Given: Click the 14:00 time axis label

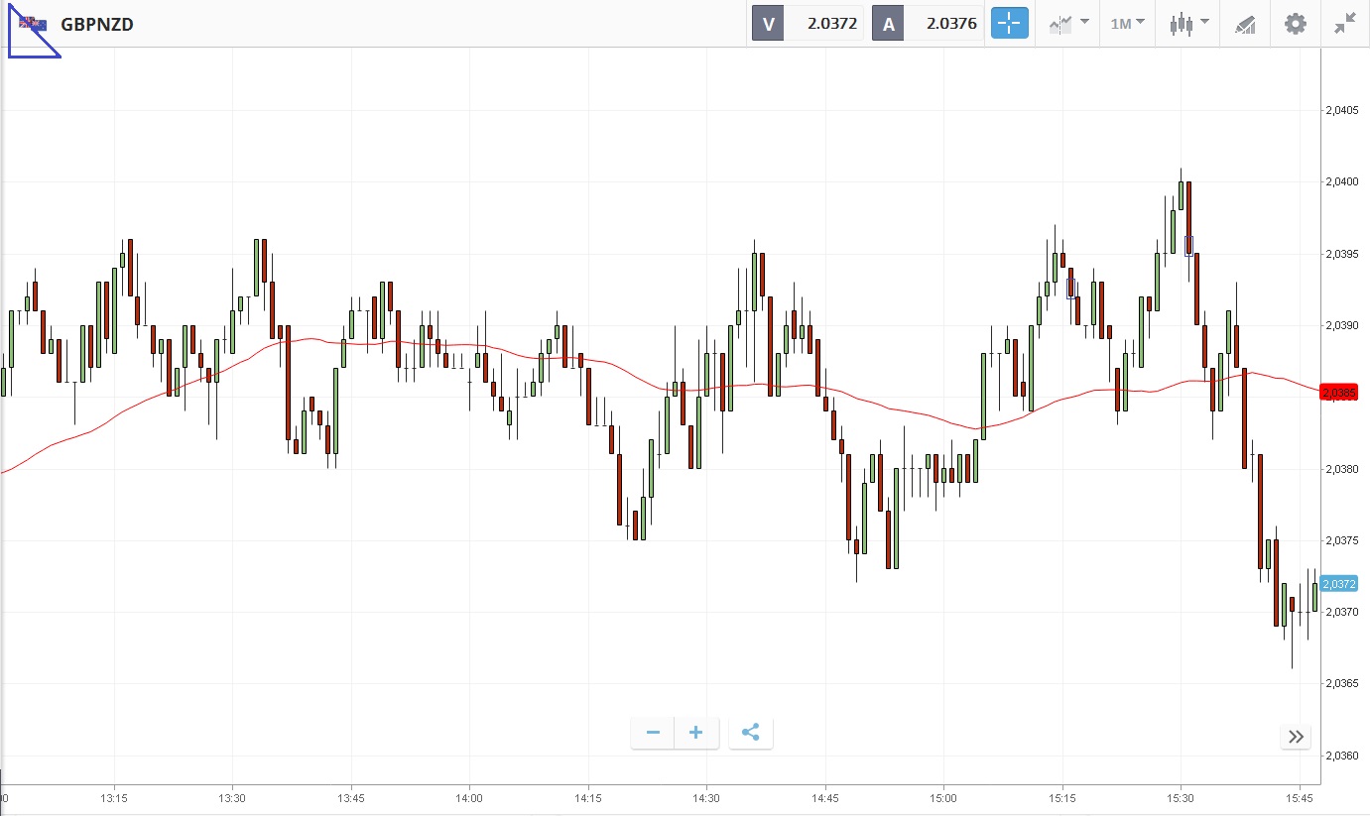Looking at the screenshot, I should pos(469,798).
